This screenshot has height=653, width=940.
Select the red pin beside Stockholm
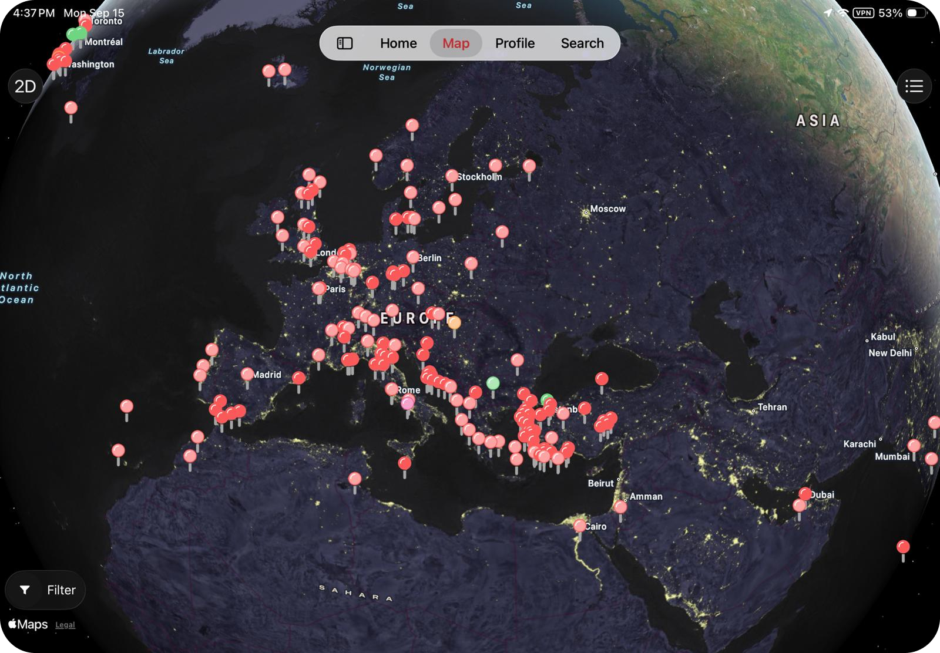[x=451, y=176]
